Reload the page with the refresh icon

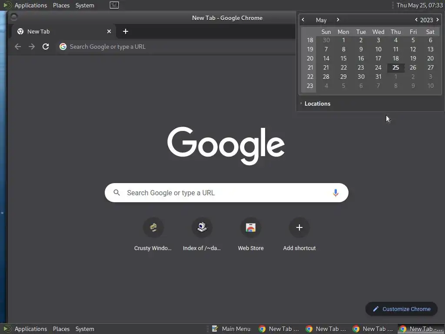pyautogui.click(x=45, y=47)
